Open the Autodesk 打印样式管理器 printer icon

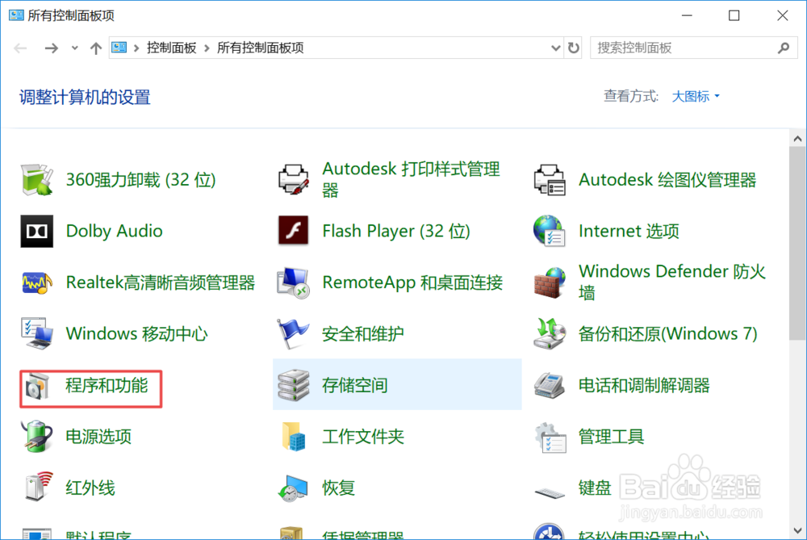pyautogui.click(x=294, y=180)
